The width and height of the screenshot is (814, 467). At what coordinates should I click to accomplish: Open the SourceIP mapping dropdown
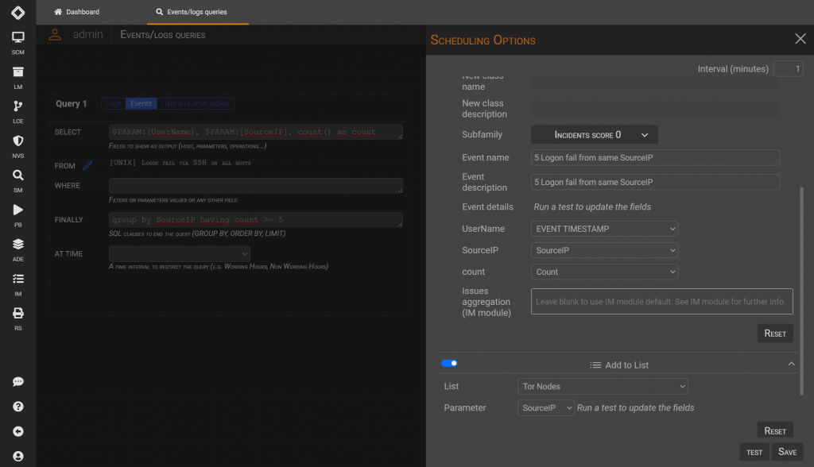[604, 250]
